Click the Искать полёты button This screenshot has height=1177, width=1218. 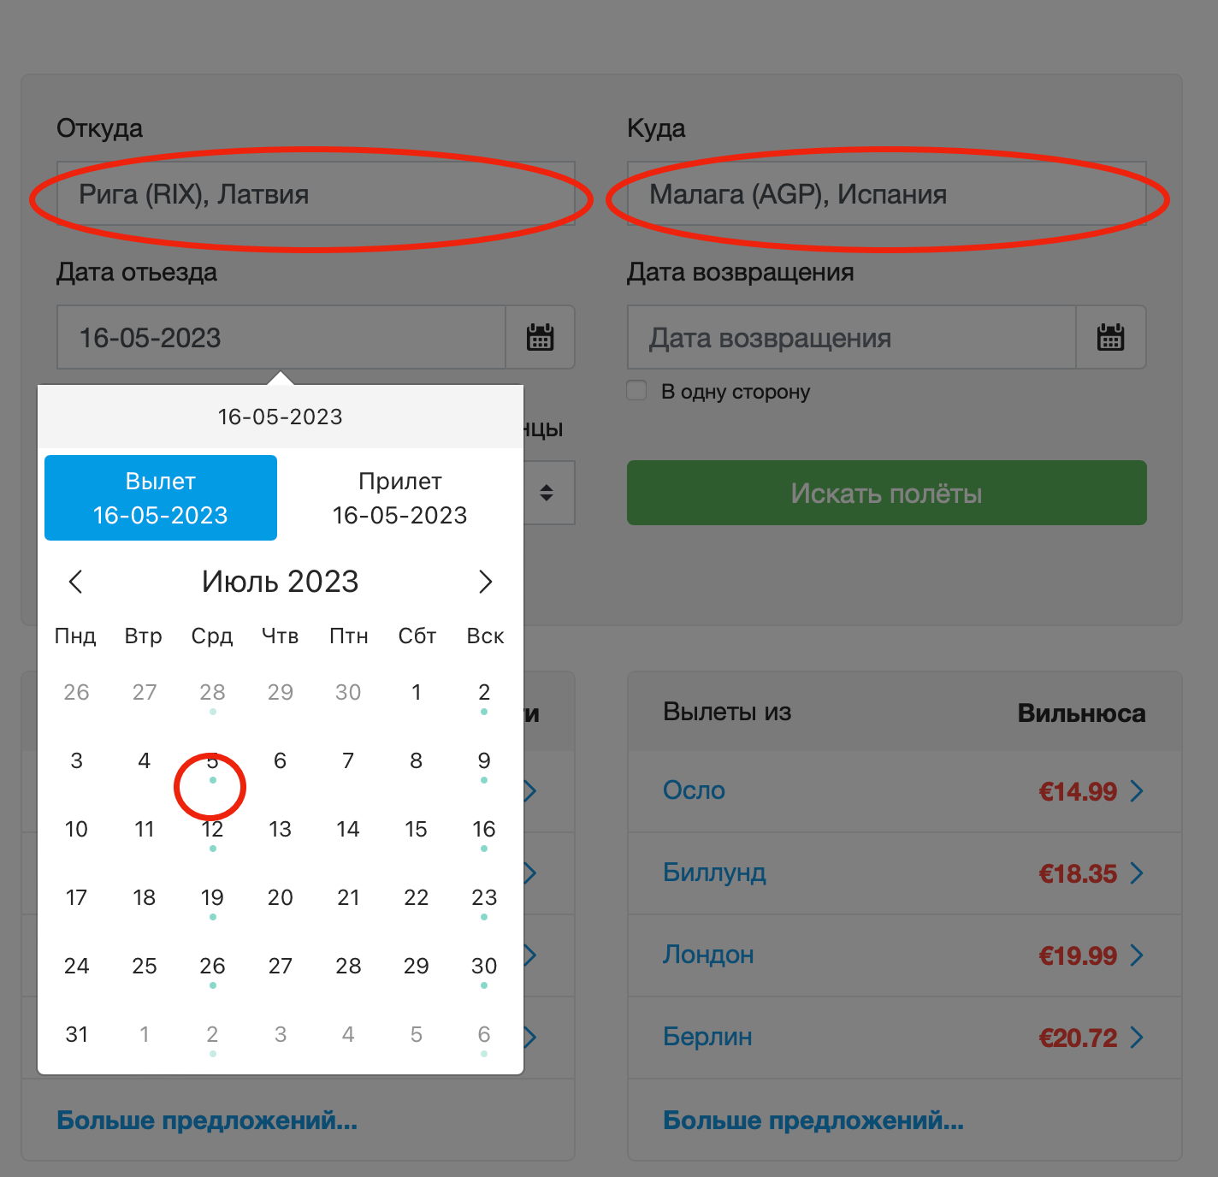tap(886, 493)
